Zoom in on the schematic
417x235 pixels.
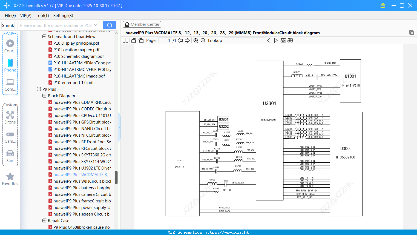click(196, 41)
